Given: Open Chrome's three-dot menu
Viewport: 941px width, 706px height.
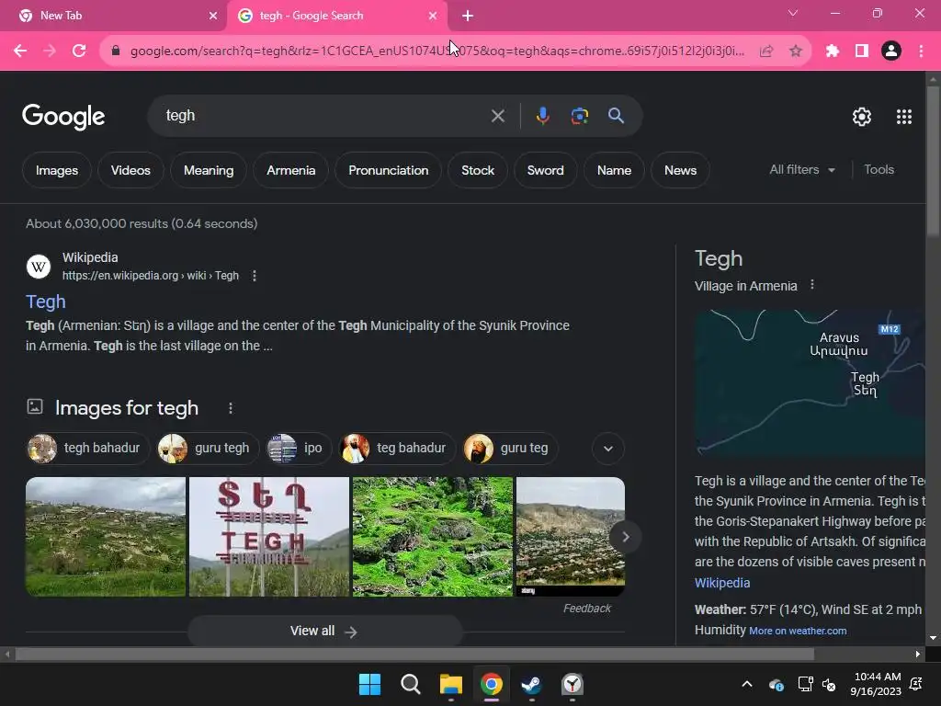Looking at the screenshot, I should (x=921, y=51).
